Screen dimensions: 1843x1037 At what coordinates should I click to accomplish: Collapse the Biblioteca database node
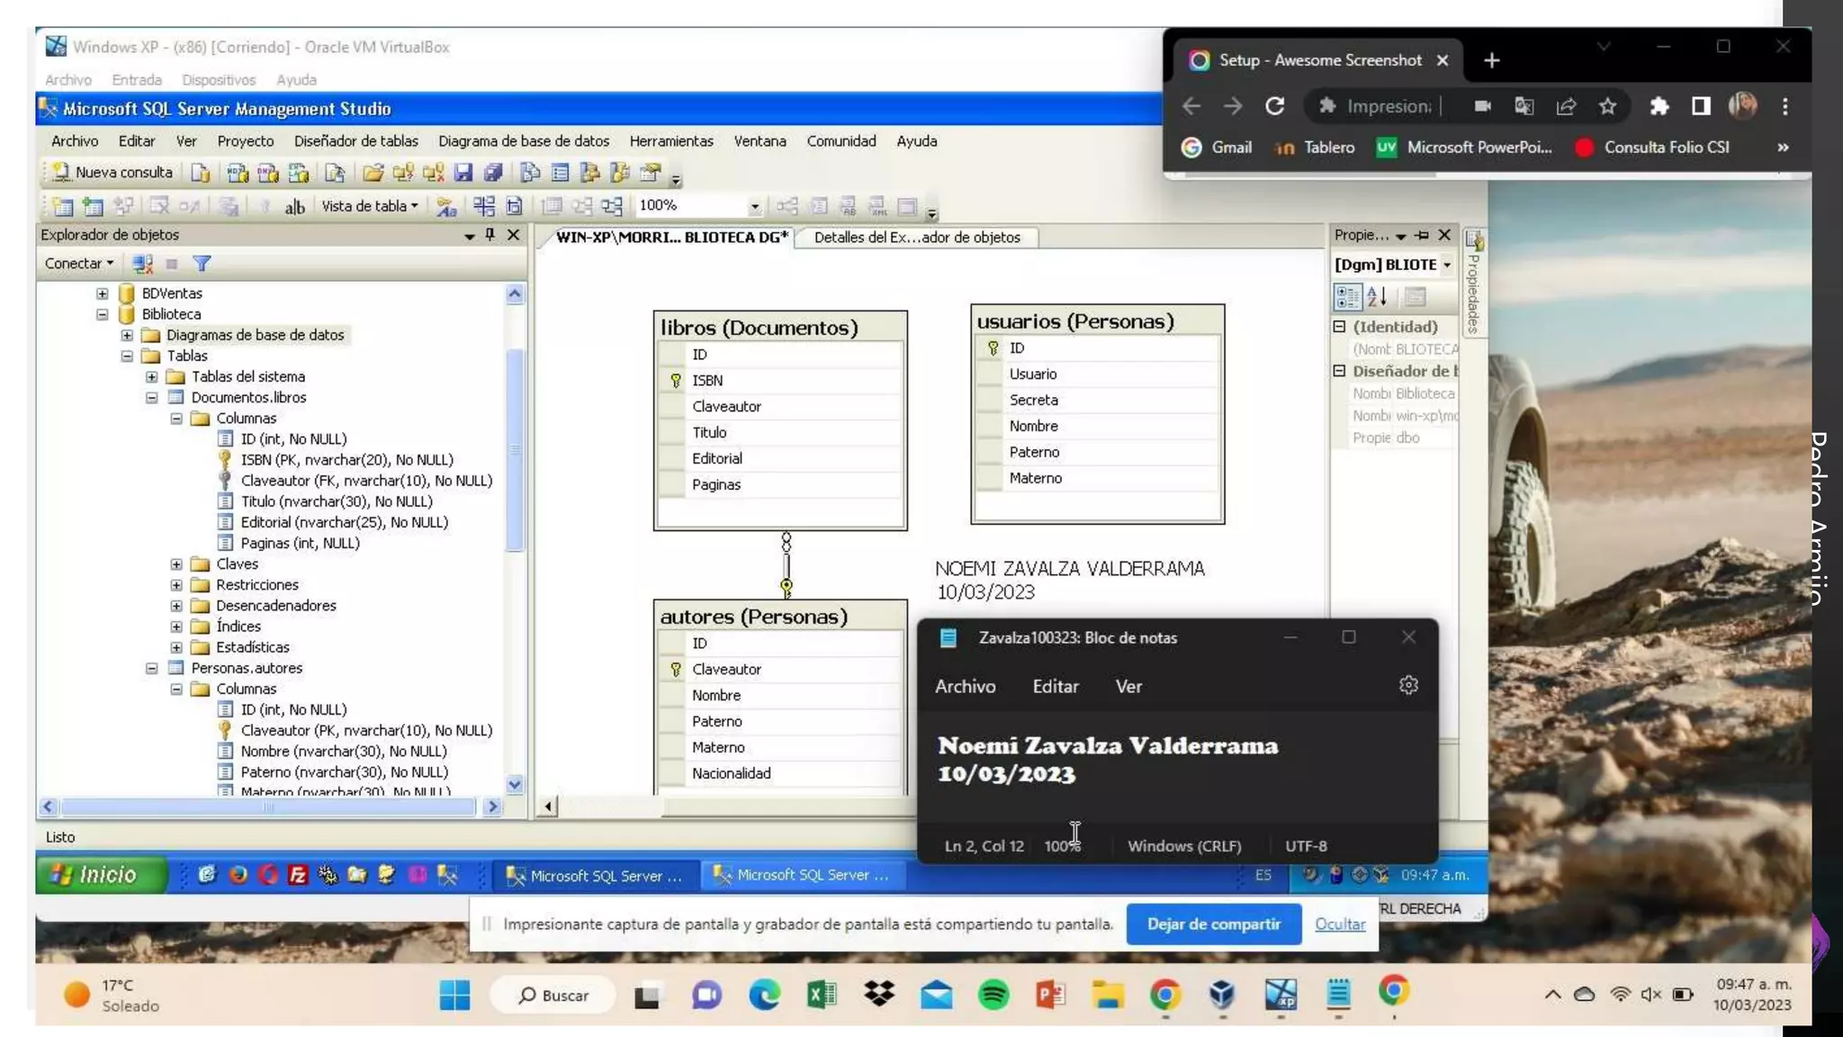pos(103,314)
